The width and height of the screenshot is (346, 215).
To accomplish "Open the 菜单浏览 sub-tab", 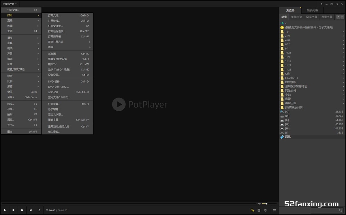I will point(296,17).
